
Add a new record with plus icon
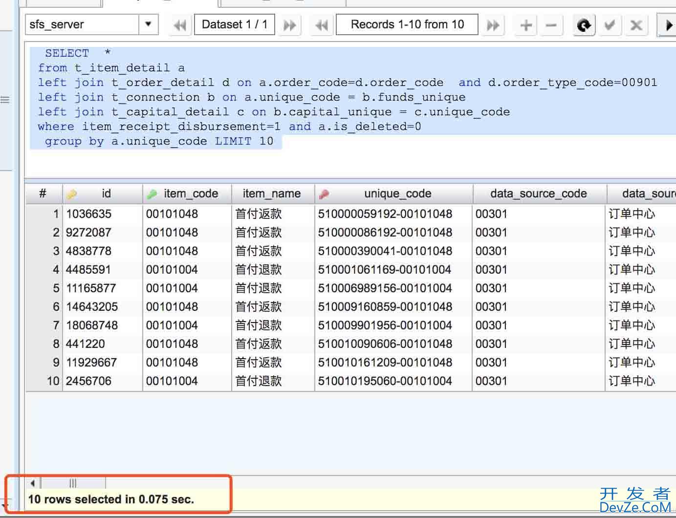point(526,25)
